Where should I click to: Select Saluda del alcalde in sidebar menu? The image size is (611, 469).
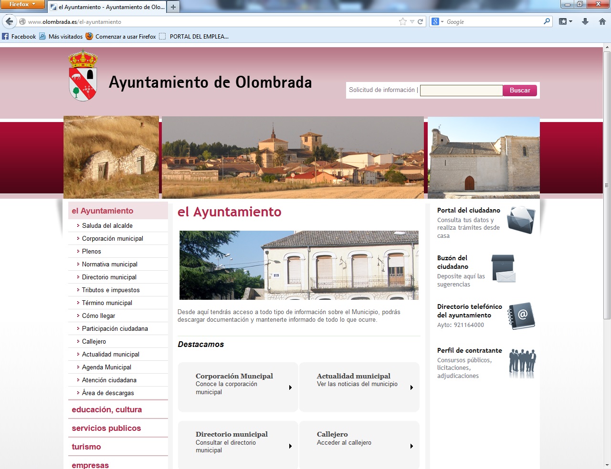pos(107,225)
